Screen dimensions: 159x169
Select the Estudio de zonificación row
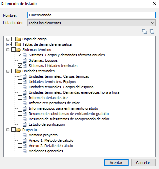(x=47, y=124)
